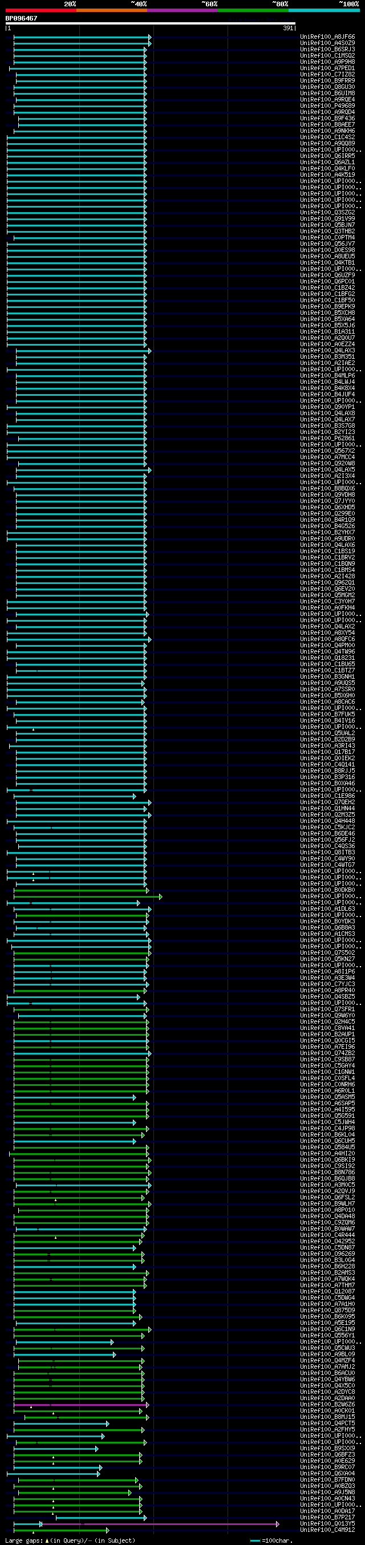Select hit label UniRef100_P49689
Image resolution: width=365 pixels, height=1545 pixels.
[327, 106]
